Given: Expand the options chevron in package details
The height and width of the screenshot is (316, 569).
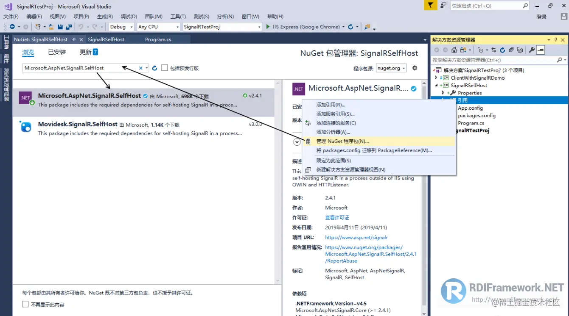Looking at the screenshot, I should coord(297,142).
